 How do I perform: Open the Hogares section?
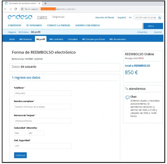point(42,17)
